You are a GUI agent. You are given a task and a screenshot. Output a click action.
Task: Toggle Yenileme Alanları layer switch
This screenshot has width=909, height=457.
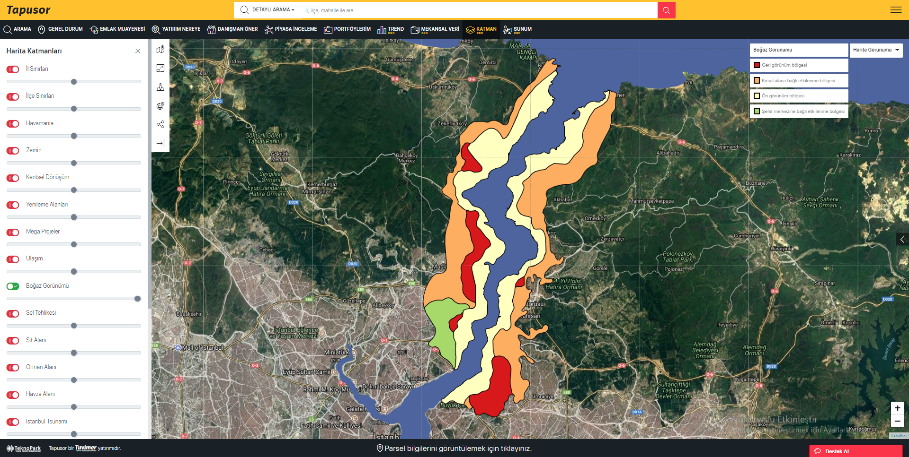pos(13,205)
